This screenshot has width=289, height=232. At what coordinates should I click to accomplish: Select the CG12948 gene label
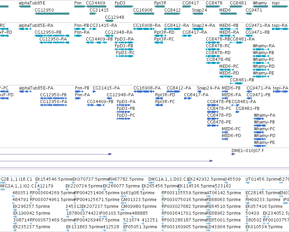coord(114,17)
